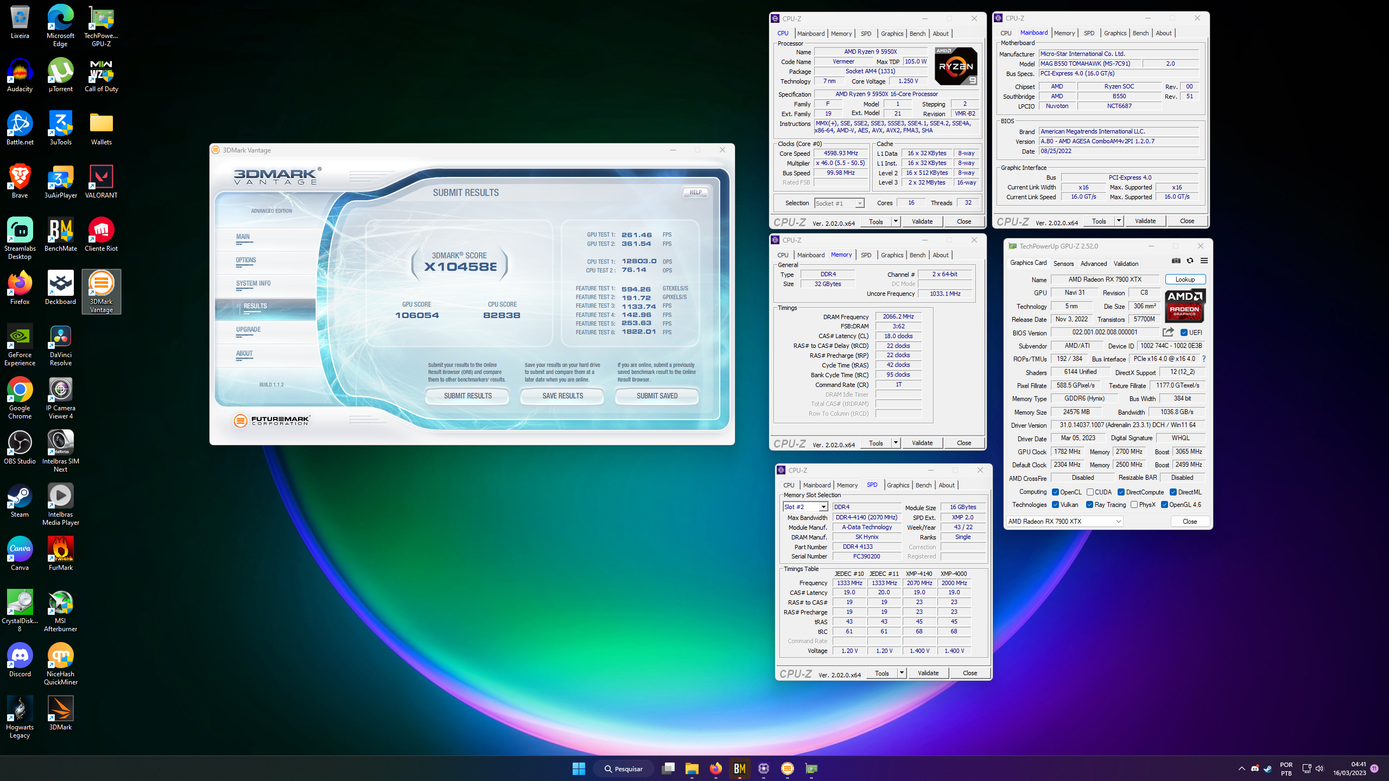
Task: Toggle the UEFI checkbox in GPU-Z
Action: coord(1184,333)
